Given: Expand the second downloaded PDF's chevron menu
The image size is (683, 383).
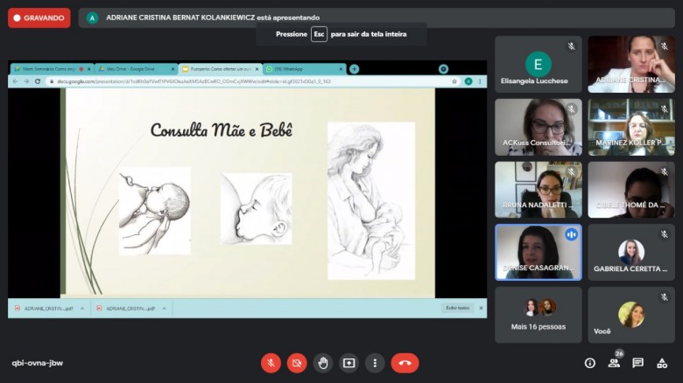Looking at the screenshot, I should coord(164,308).
